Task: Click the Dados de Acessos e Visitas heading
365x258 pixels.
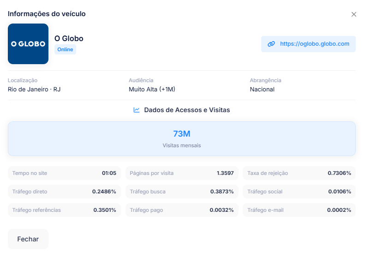Action: point(187,110)
